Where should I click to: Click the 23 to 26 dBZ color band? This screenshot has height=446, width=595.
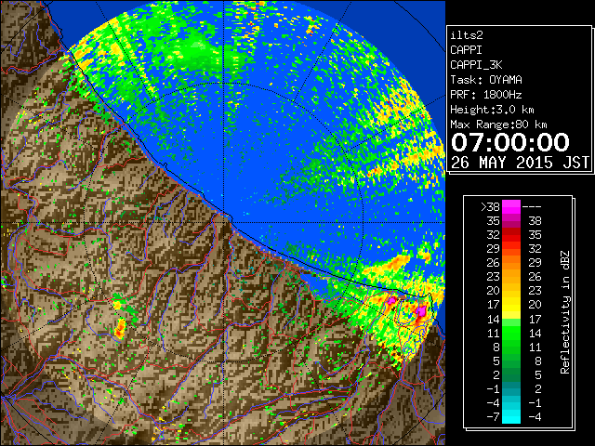click(511, 277)
